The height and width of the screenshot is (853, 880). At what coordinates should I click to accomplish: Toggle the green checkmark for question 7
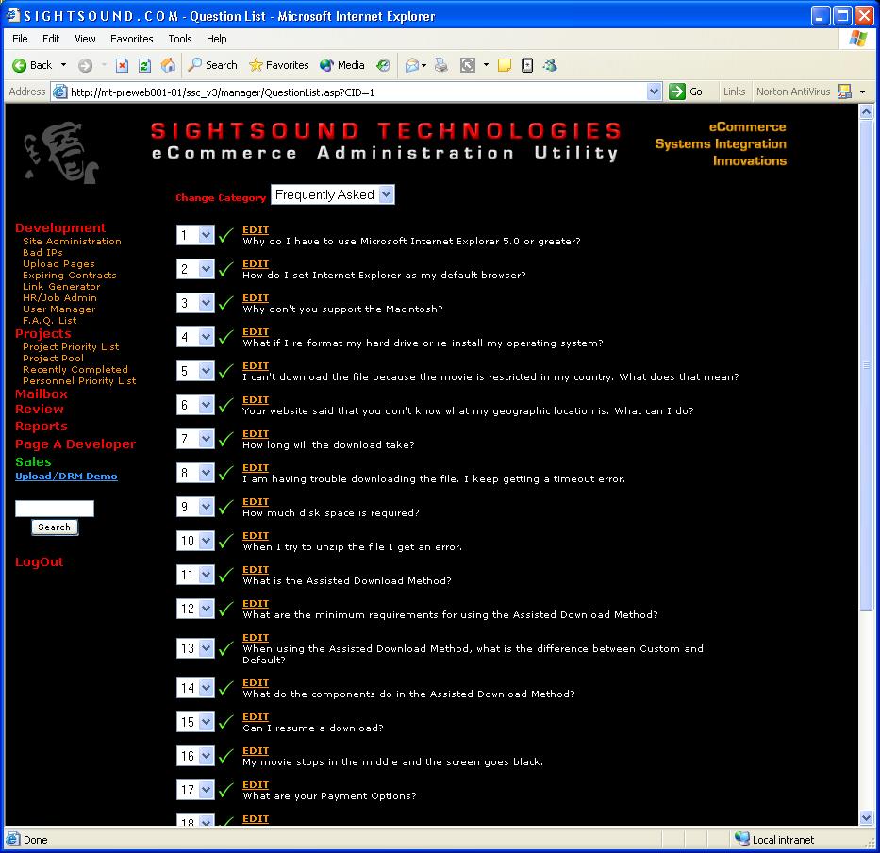pos(226,439)
